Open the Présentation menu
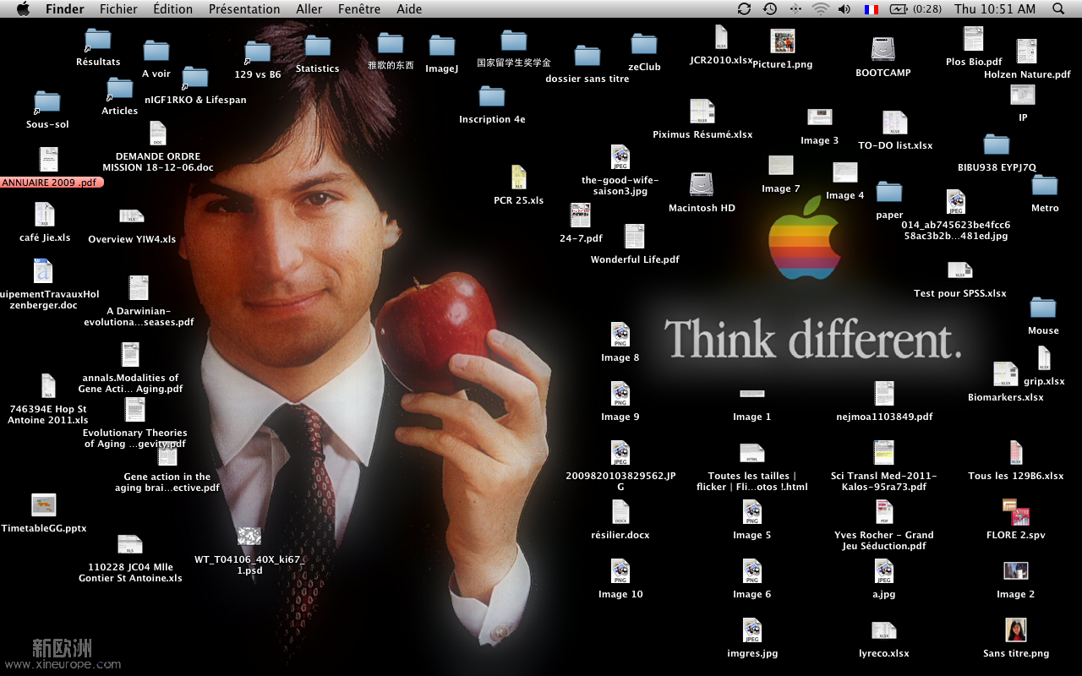The height and width of the screenshot is (676, 1082). [244, 9]
